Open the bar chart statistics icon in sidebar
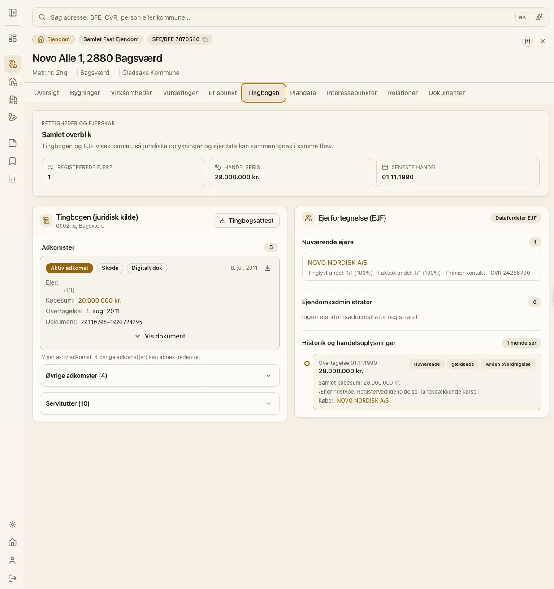Screen dimensions: 554x589 (13, 179)
